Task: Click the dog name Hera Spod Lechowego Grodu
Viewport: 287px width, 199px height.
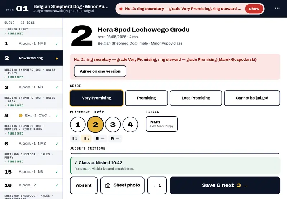Action: (x=144, y=30)
